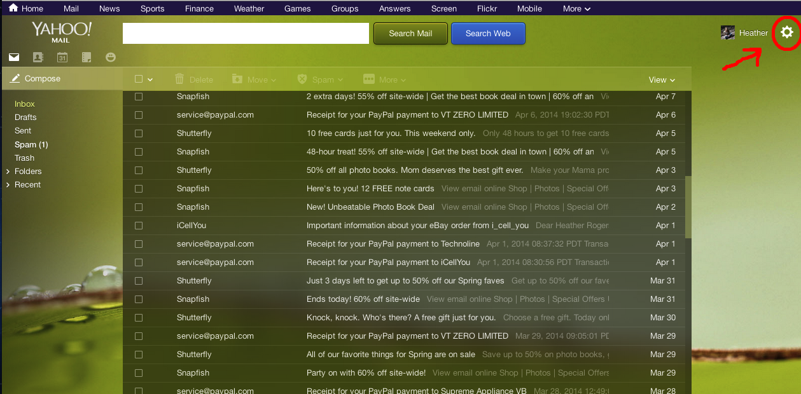Click the Search Mail button
801x394 pixels.
point(410,33)
